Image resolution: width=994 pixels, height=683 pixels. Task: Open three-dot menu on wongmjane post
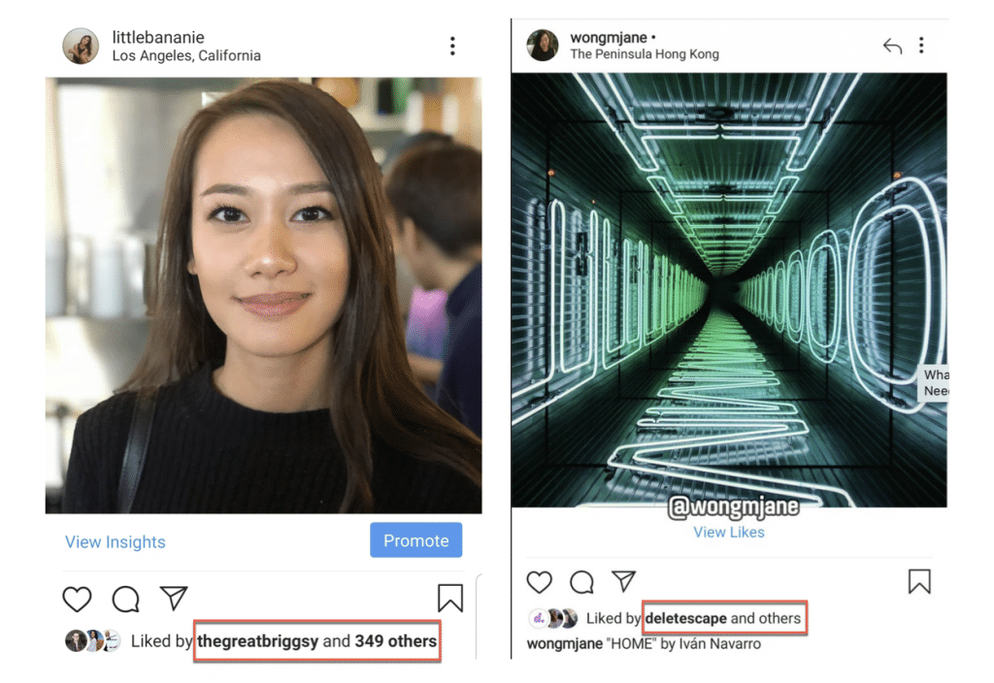click(921, 45)
